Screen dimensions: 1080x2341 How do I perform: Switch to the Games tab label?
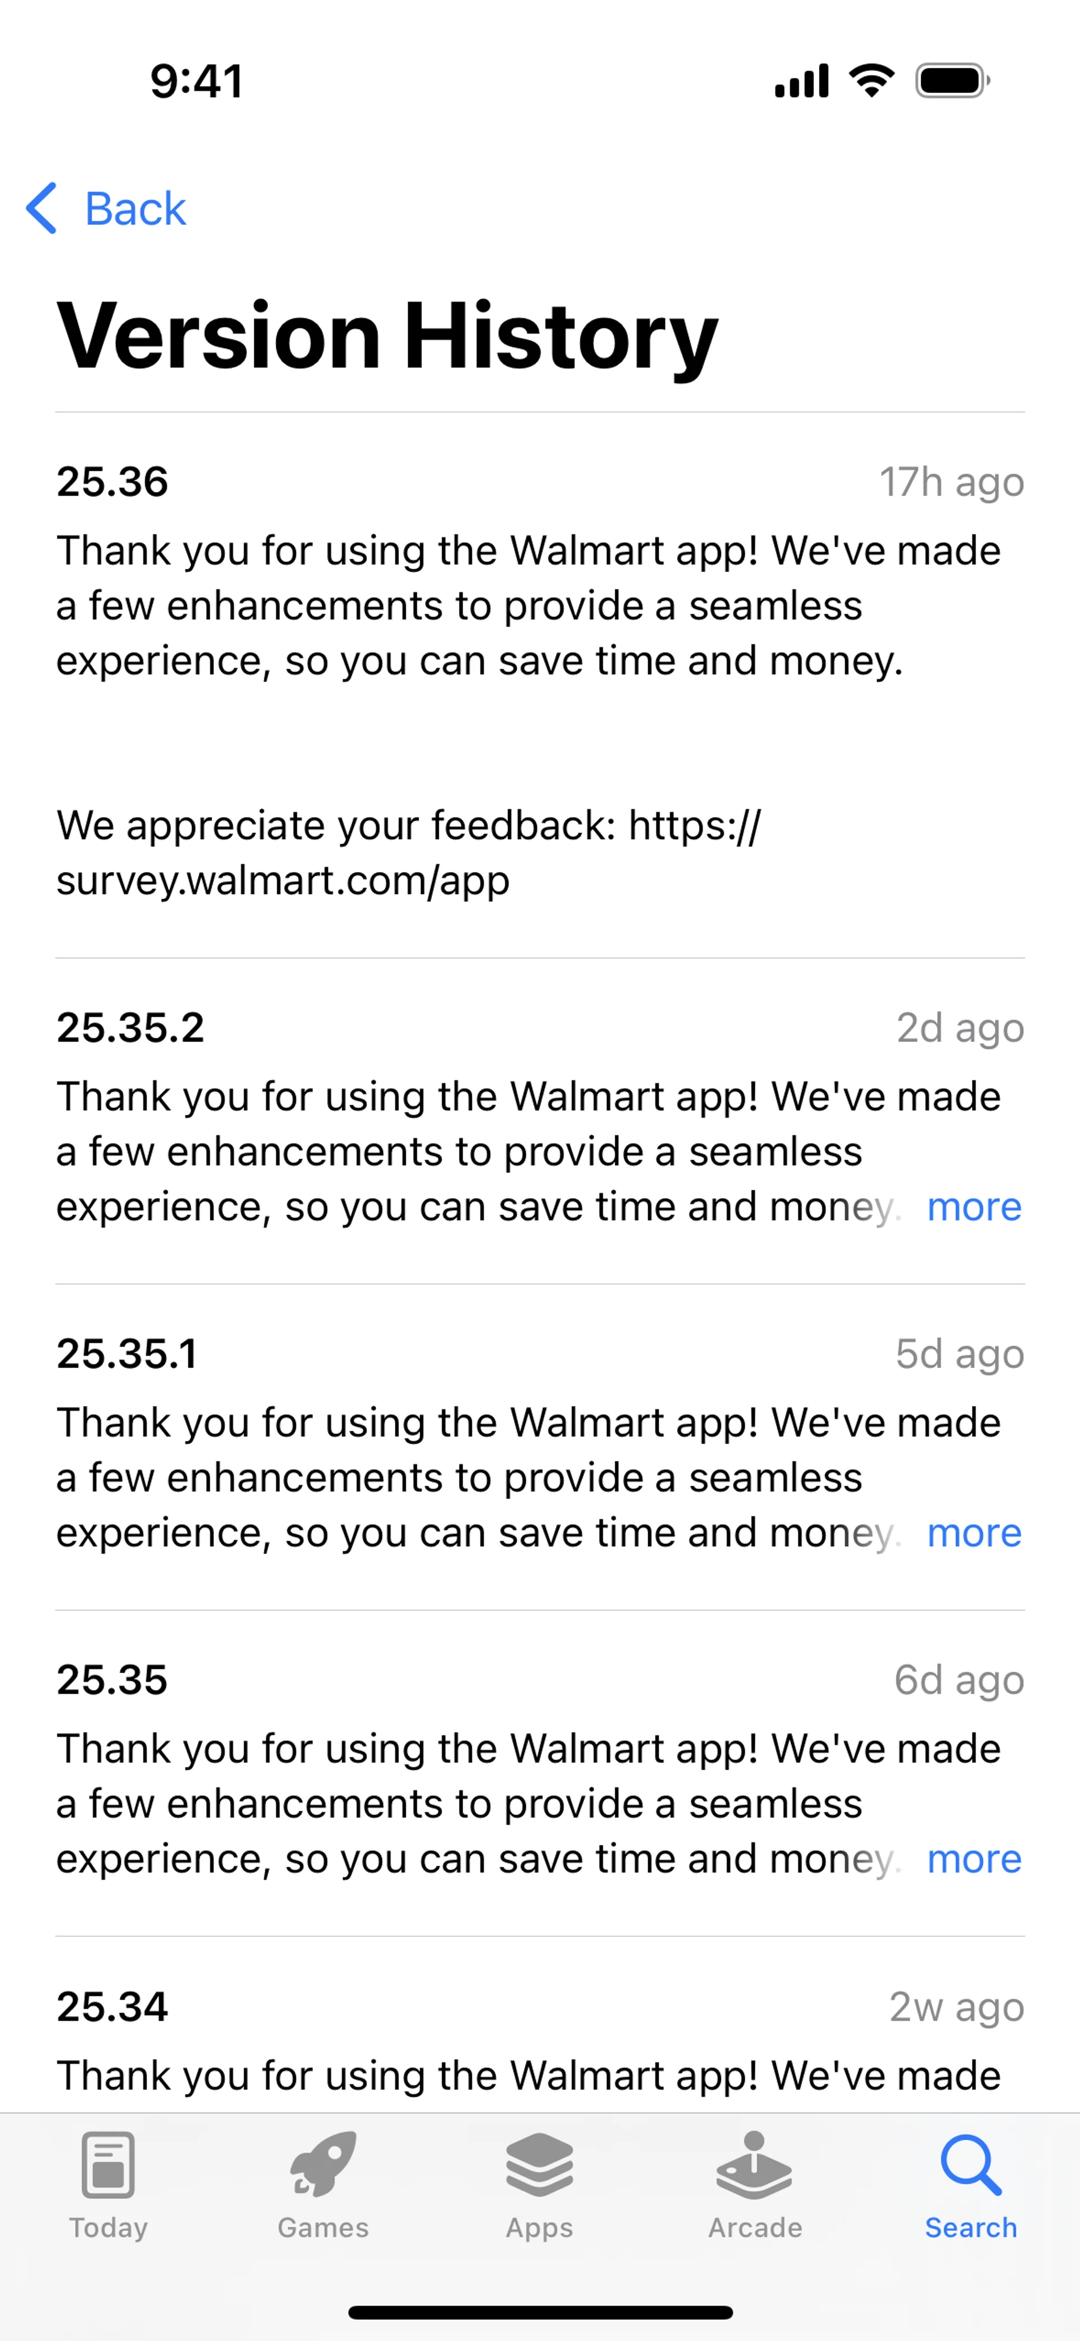pyautogui.click(x=323, y=2227)
